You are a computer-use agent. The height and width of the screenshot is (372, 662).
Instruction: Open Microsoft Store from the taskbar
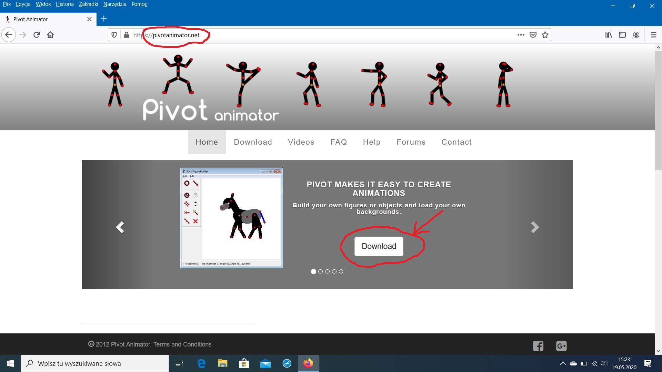(x=244, y=363)
